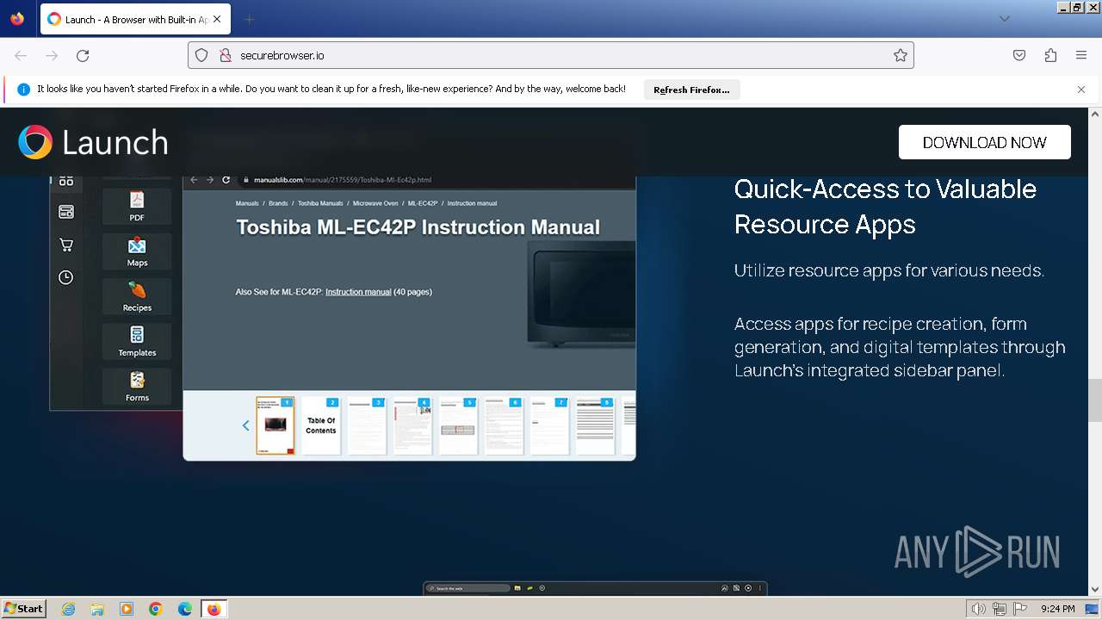Select Table Of Contents thumbnail
Screen dimensions: 1102x620
(321, 425)
